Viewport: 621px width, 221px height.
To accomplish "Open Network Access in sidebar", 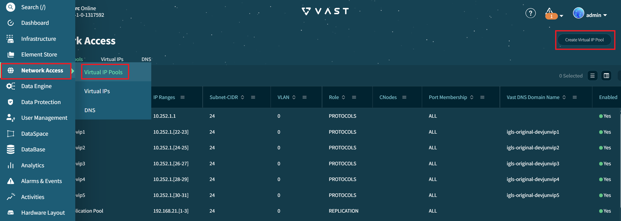I will tap(36, 71).
